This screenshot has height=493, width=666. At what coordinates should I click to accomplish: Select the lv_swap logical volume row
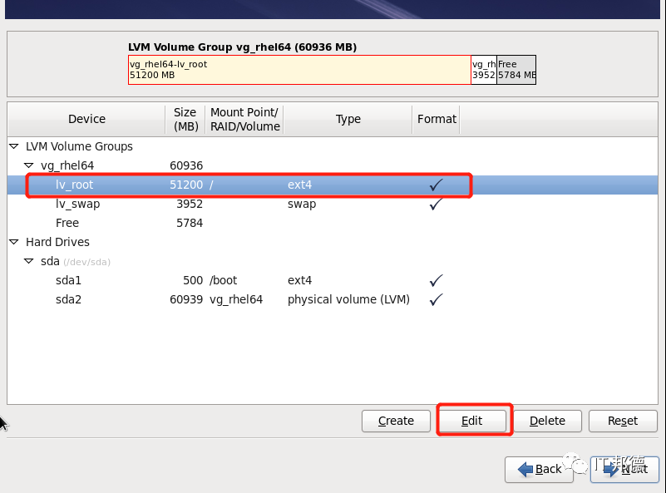click(332, 205)
